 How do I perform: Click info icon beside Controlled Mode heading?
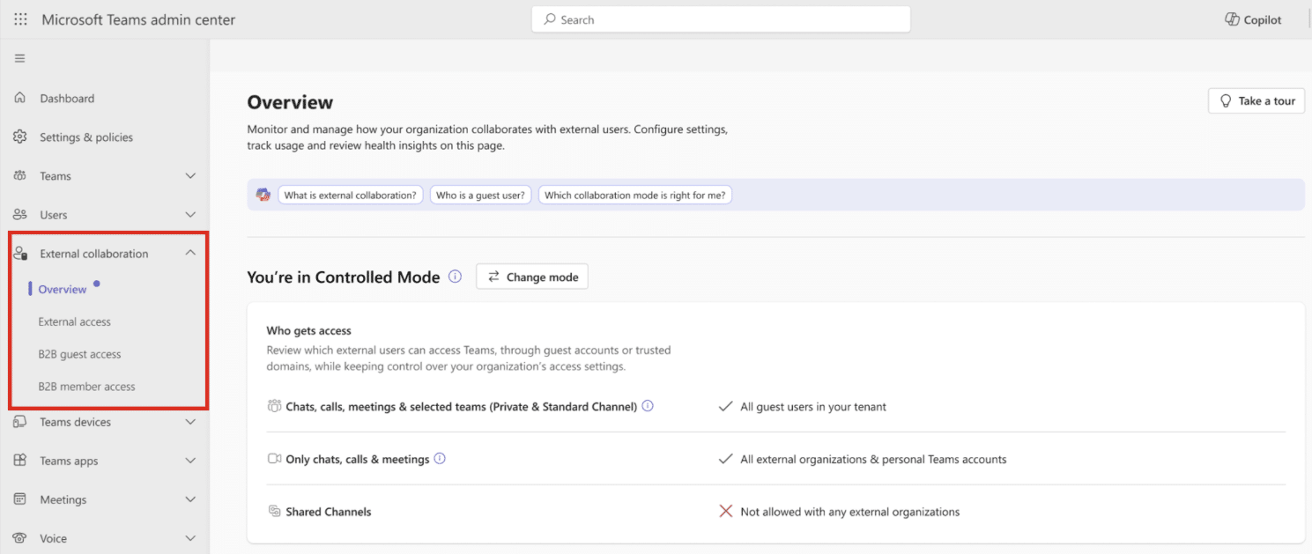[455, 277]
